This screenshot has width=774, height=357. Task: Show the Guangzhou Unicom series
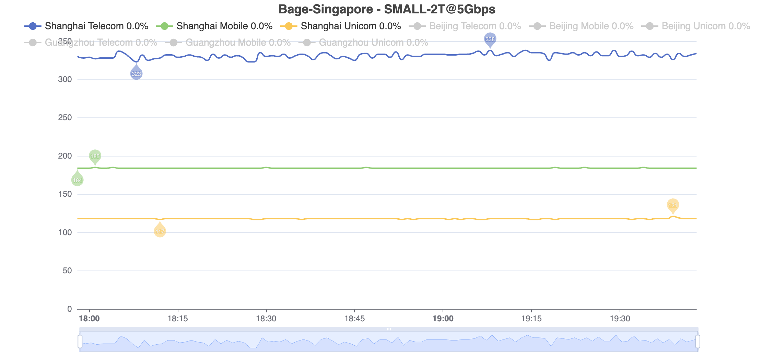coord(363,43)
